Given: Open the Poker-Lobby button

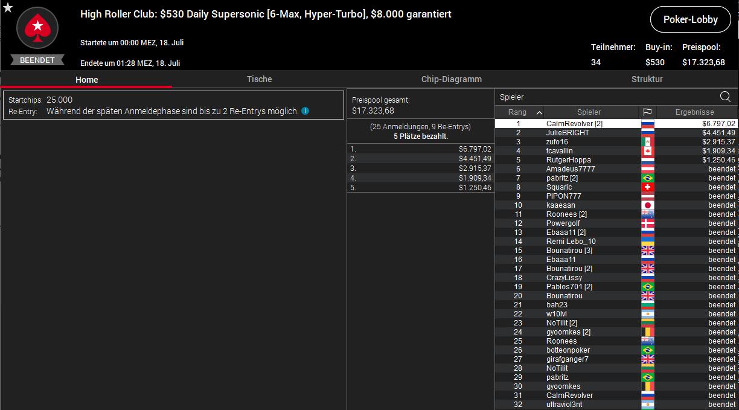Looking at the screenshot, I should (690, 19).
